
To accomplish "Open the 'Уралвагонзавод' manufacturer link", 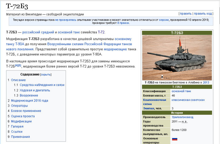I will pyautogui.click(x=182, y=117).
